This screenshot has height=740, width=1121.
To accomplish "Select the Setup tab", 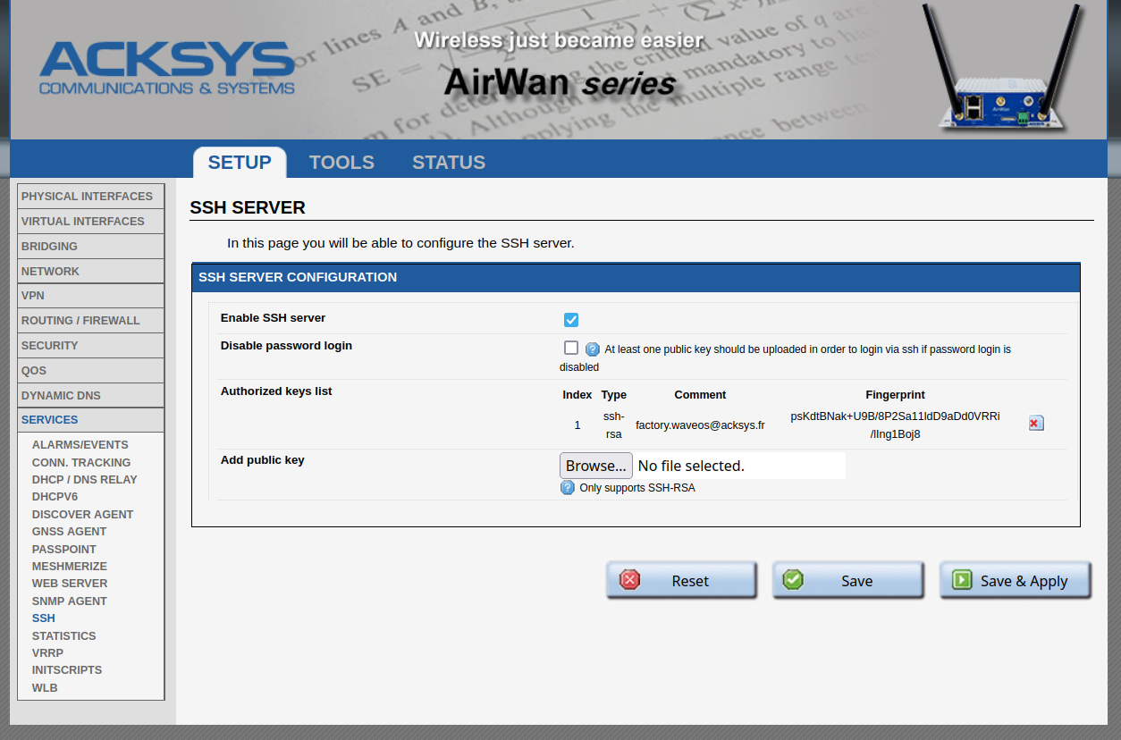I will coord(240,163).
